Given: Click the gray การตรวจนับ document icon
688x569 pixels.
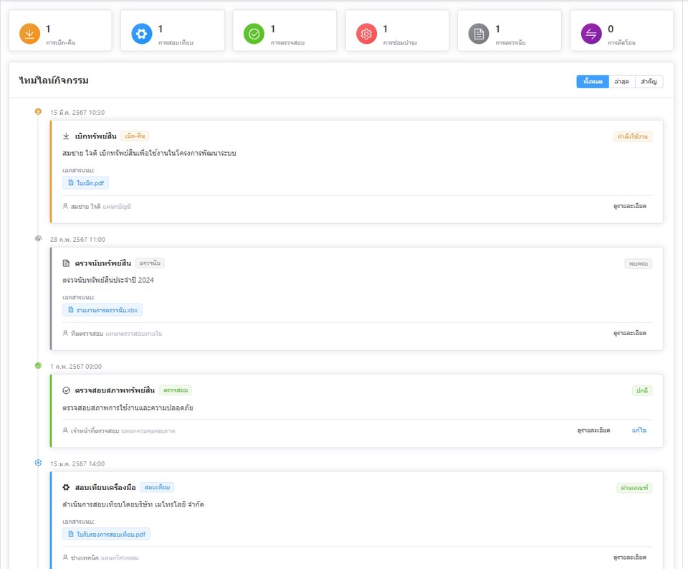Looking at the screenshot, I should (479, 34).
